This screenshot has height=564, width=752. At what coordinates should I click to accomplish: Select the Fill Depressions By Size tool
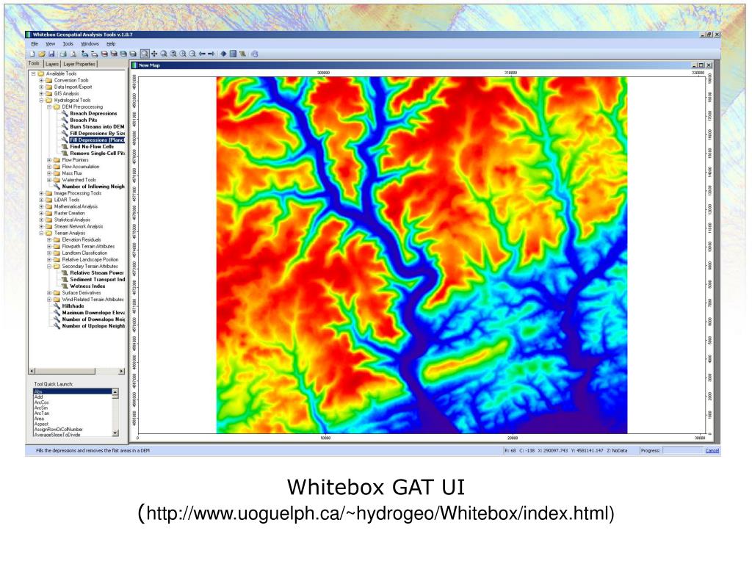(98, 134)
